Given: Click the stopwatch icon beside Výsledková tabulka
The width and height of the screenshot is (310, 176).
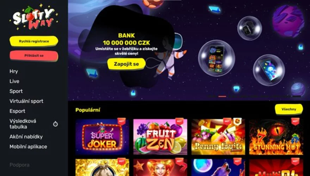Looking at the screenshot, I should point(55,124).
